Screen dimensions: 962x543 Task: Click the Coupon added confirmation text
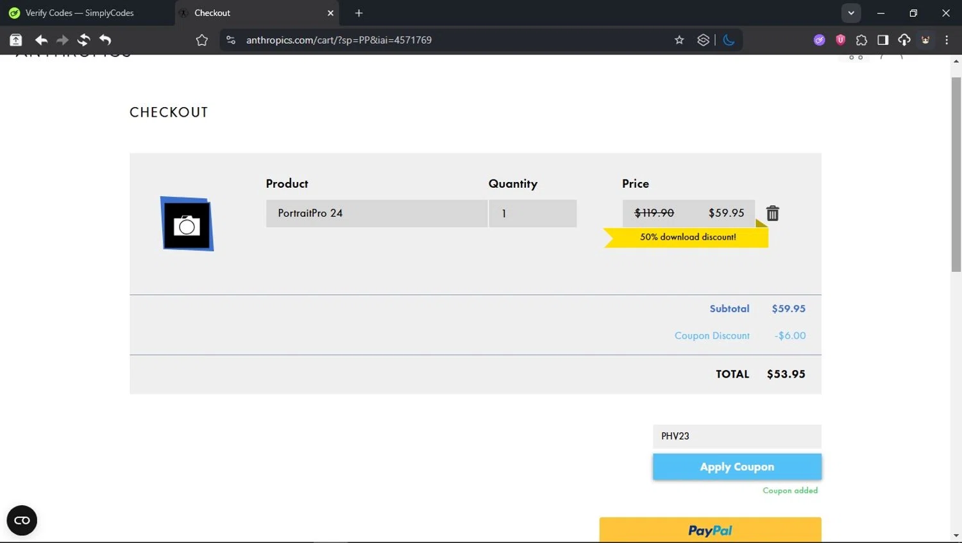point(790,490)
